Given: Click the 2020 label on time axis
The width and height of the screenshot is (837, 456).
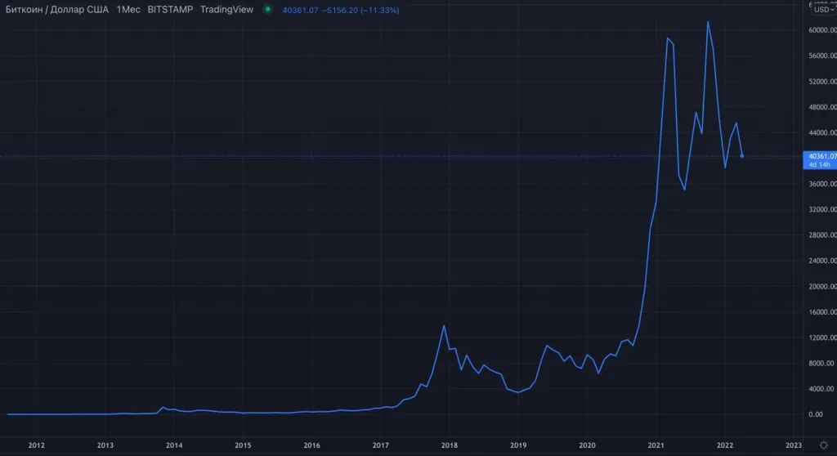Looking at the screenshot, I should [587, 445].
